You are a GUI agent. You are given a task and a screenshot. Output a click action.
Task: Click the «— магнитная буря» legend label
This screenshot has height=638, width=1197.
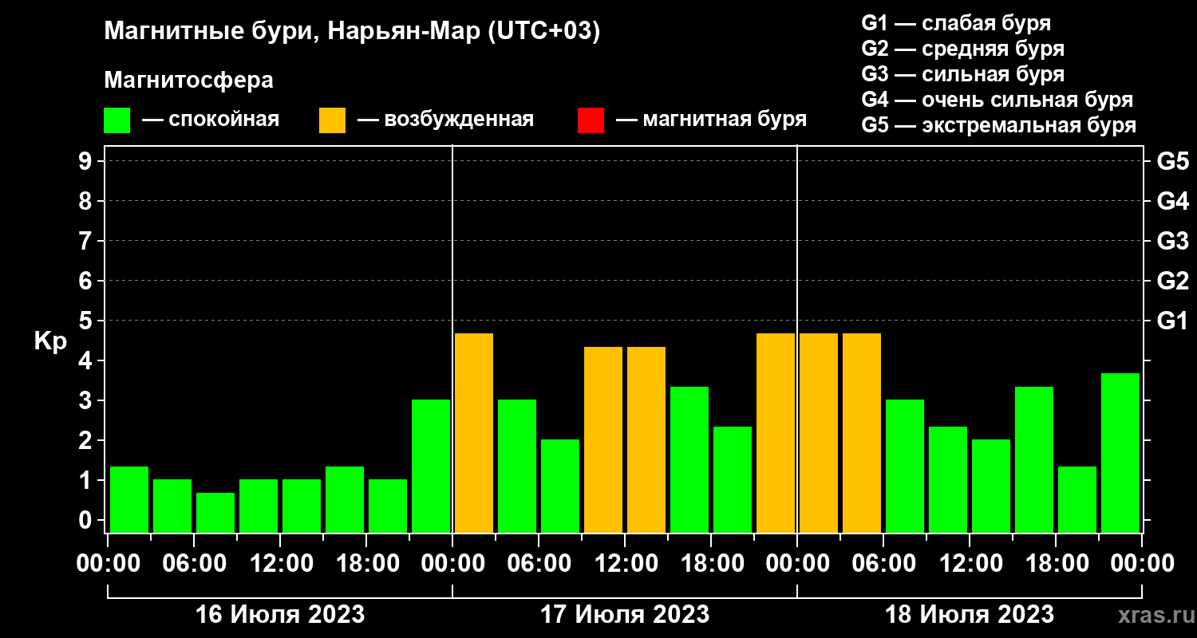[711, 120]
